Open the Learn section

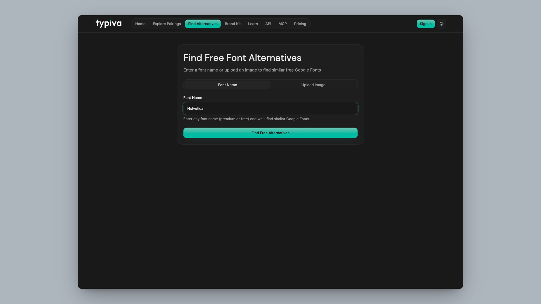[x=253, y=24]
